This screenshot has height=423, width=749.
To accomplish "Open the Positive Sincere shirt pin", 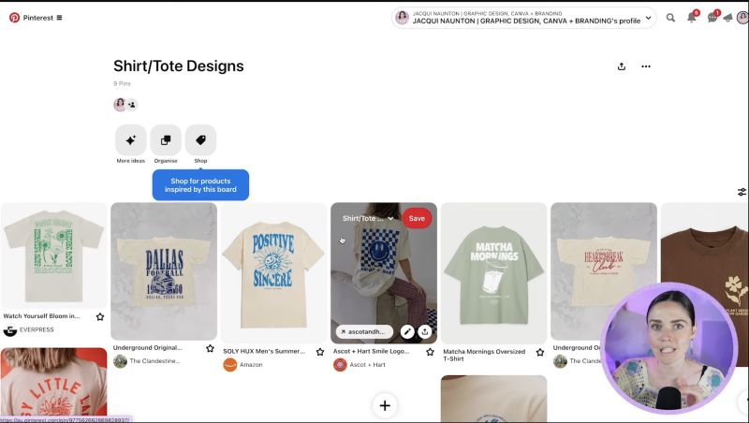I will click(273, 273).
